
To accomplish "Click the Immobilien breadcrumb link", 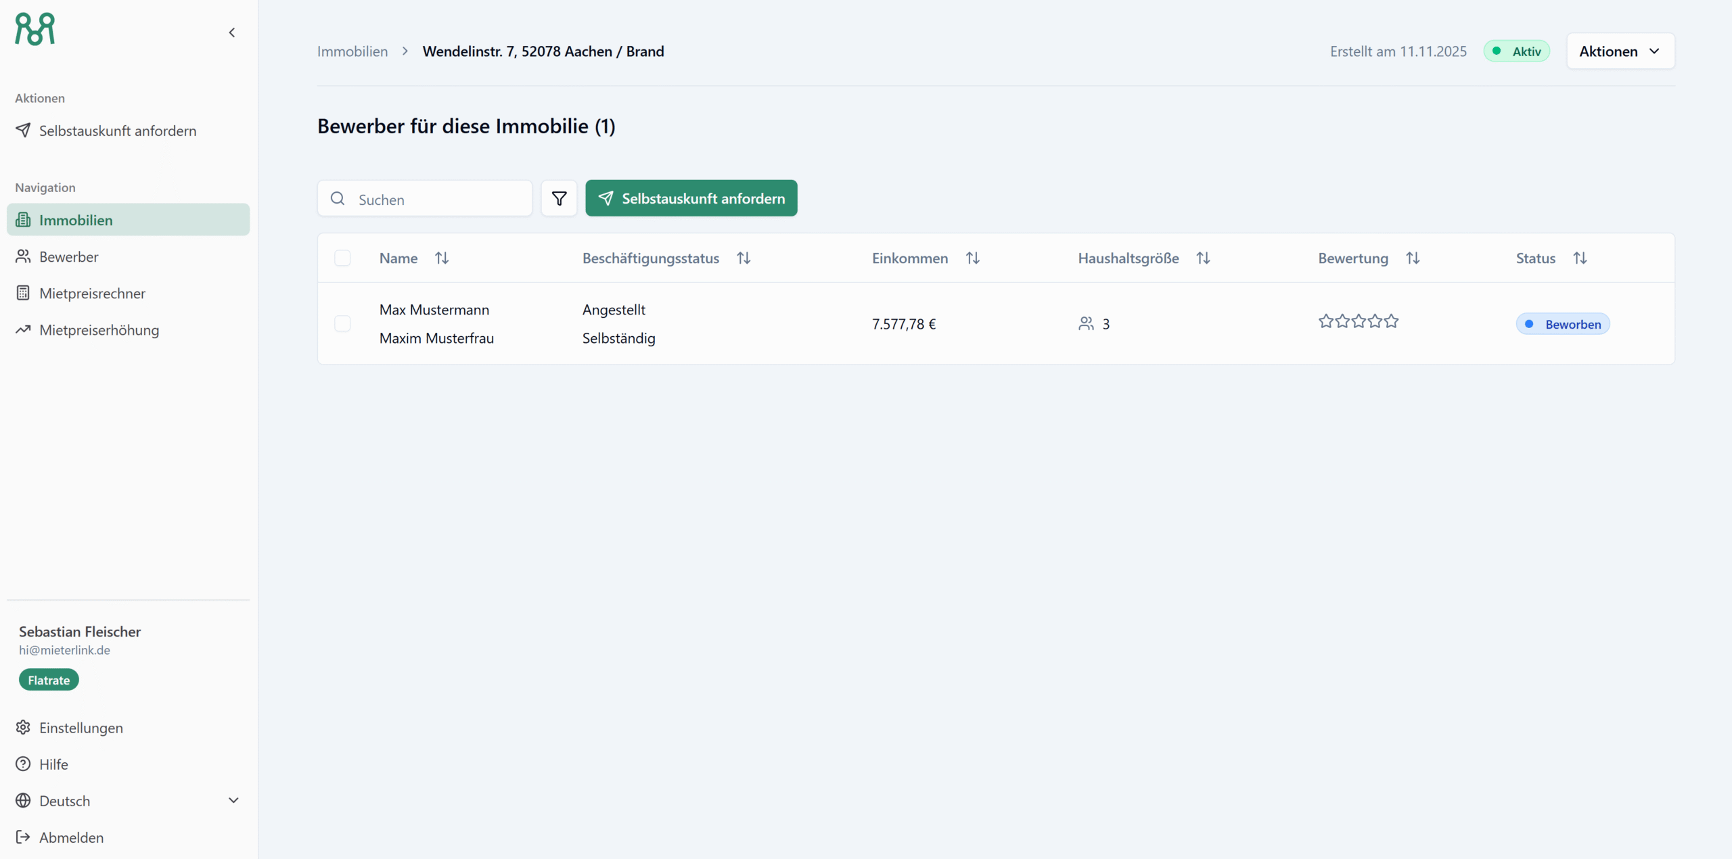I will [x=352, y=51].
